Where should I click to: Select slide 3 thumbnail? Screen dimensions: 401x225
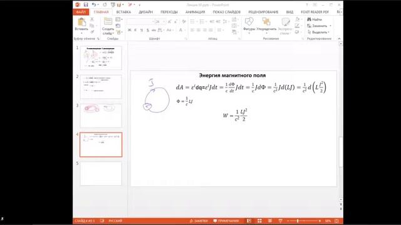coord(101,116)
